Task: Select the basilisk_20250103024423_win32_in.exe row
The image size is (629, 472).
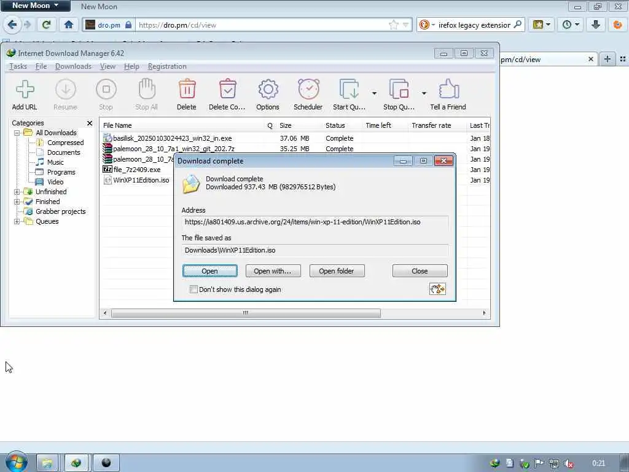Action: point(296,138)
